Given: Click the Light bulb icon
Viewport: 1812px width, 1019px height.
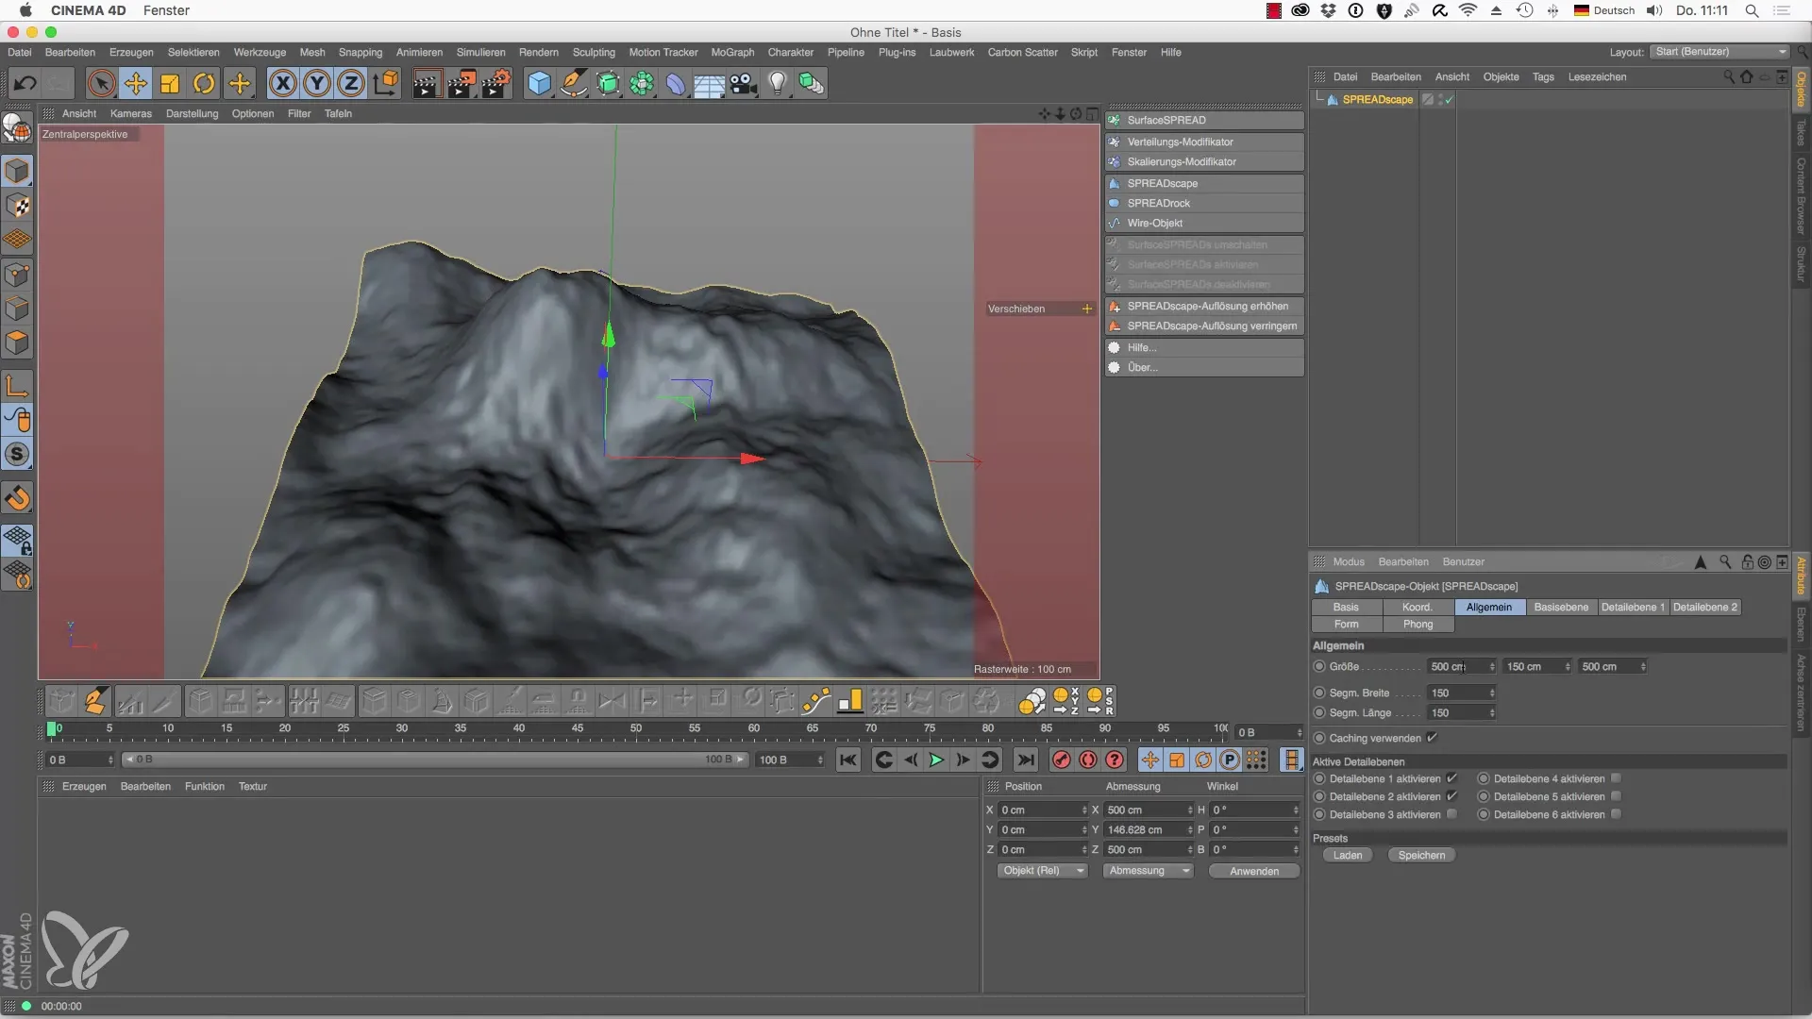Looking at the screenshot, I should pyautogui.click(x=778, y=83).
